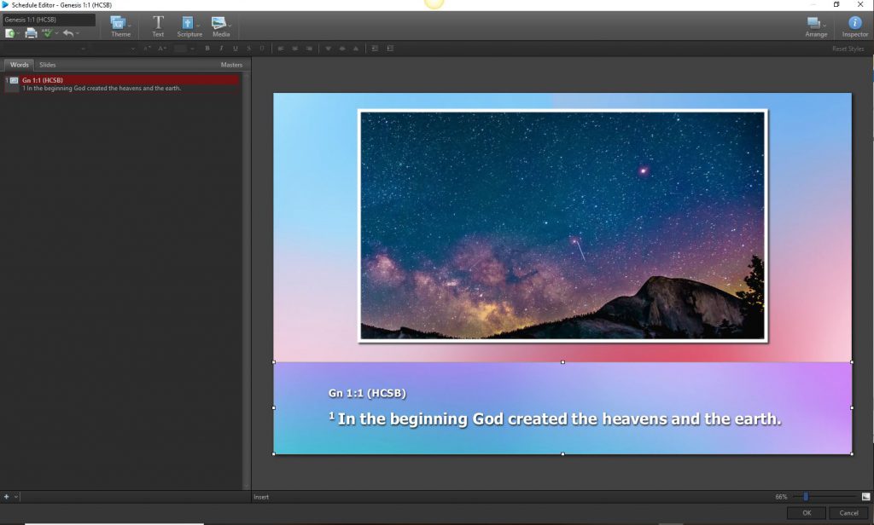874x525 pixels.
Task: Toggle Bold formatting
Action: [x=207, y=49]
